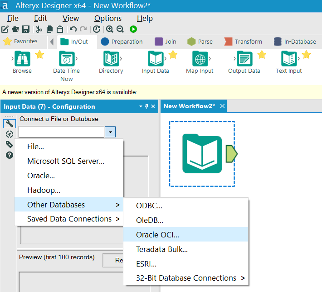
Task: Toggle the favorite star beside Browse tool
Action: 39,55
